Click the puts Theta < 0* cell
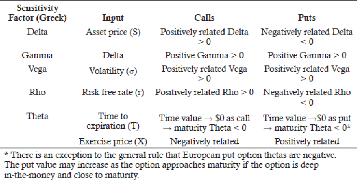357x180 pixels. click(307, 123)
